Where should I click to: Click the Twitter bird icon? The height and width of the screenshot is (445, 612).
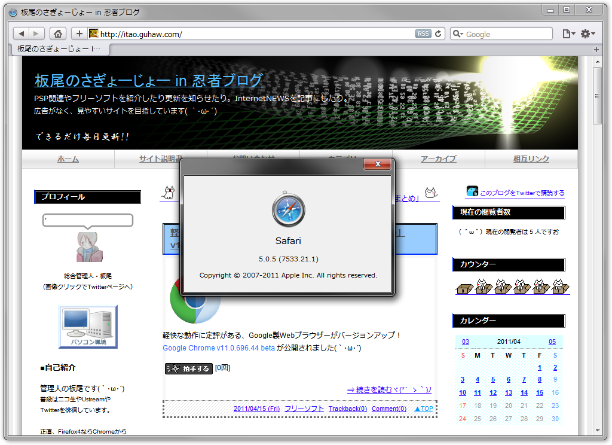tap(472, 191)
